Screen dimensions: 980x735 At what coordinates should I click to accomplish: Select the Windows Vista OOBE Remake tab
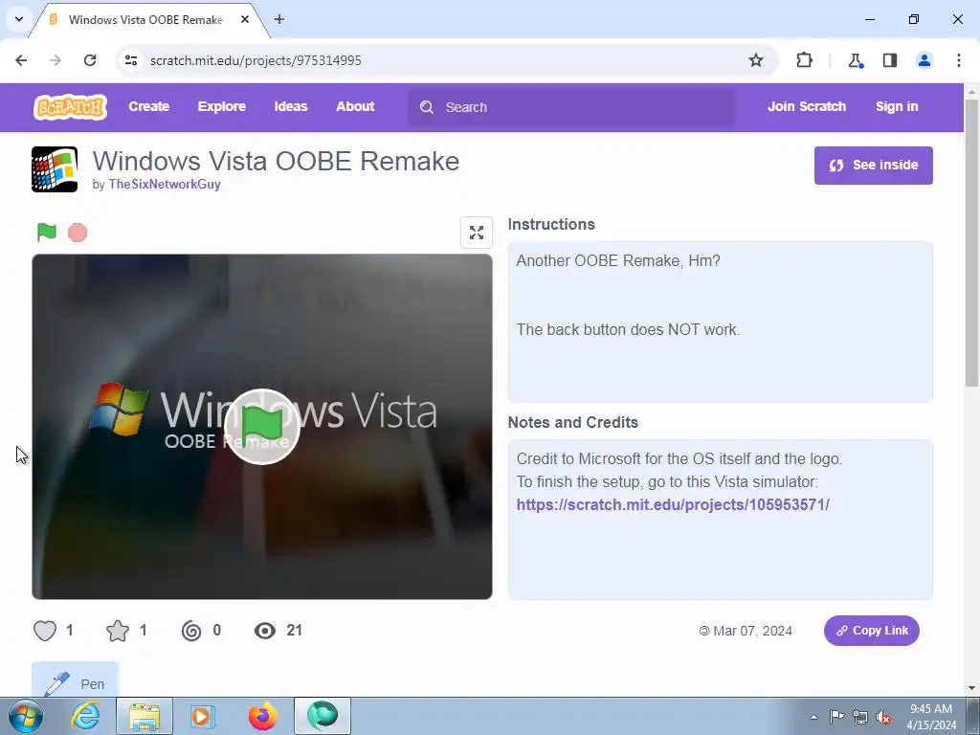point(145,19)
